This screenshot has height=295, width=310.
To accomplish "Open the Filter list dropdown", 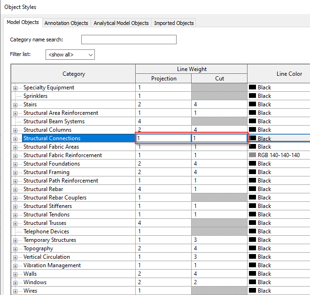I will [70, 55].
